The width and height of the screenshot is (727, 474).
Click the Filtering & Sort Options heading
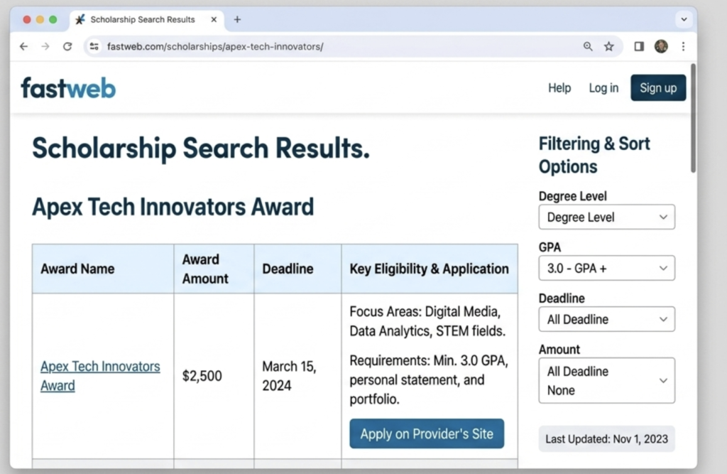594,155
